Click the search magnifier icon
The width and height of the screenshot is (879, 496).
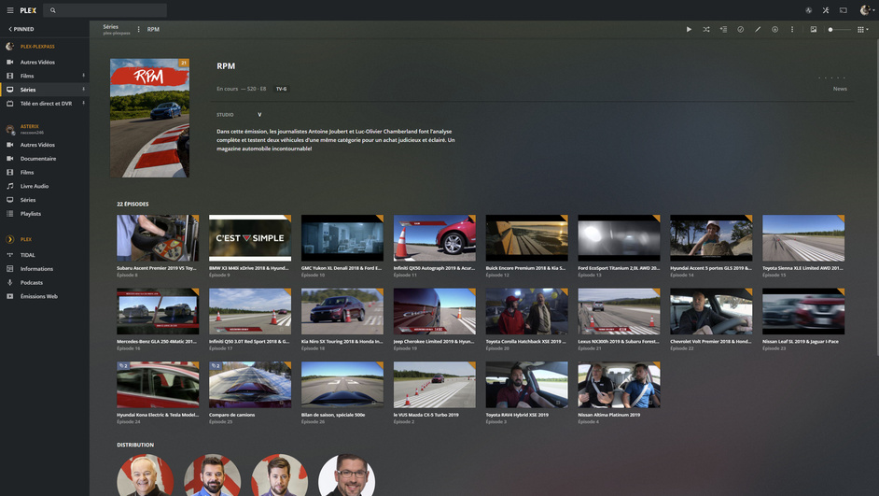(x=52, y=10)
